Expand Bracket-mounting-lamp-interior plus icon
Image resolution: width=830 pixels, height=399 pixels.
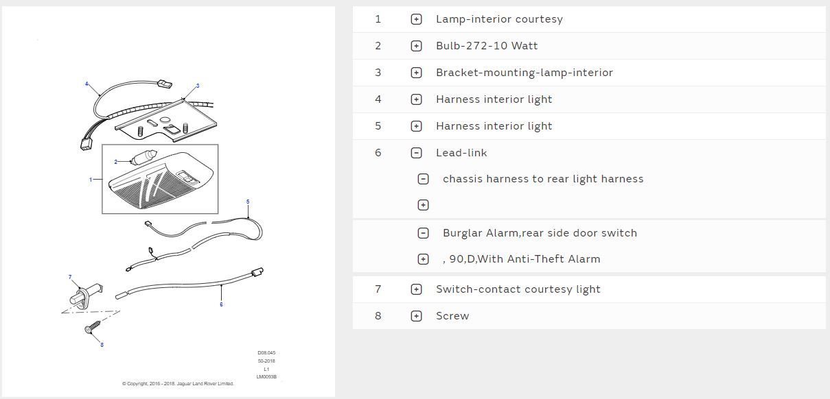point(416,73)
